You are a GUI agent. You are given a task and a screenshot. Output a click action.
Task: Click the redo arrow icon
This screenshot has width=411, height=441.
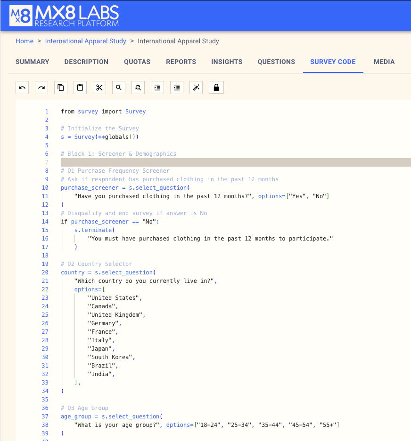coord(41,88)
